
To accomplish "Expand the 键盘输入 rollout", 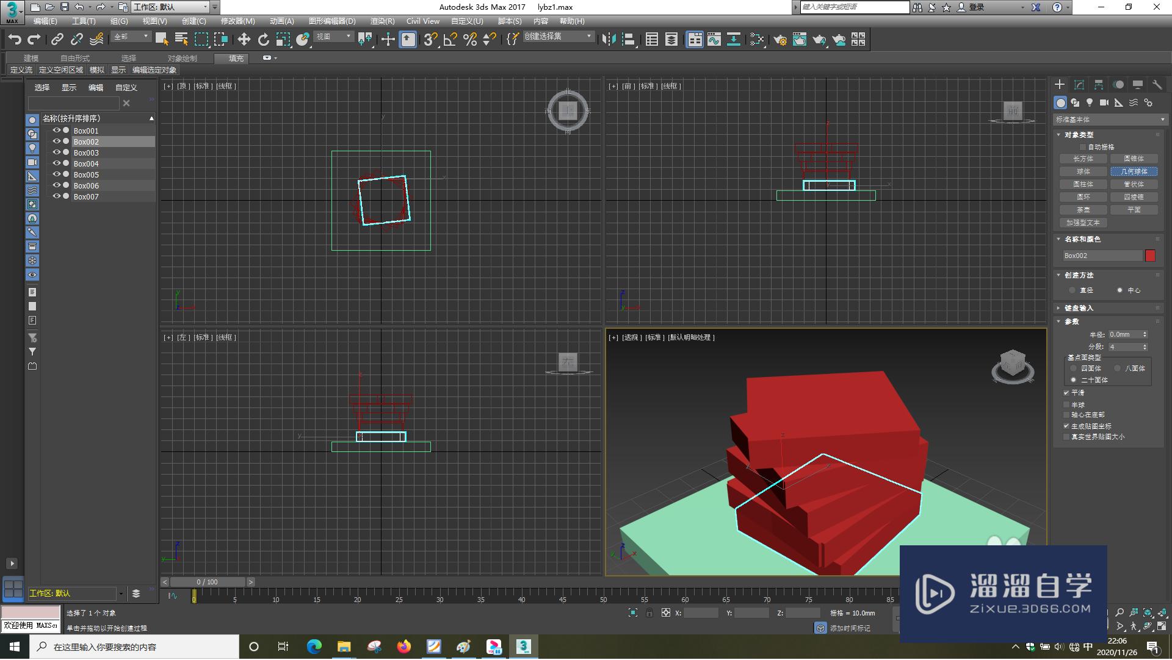I will tap(1079, 308).
